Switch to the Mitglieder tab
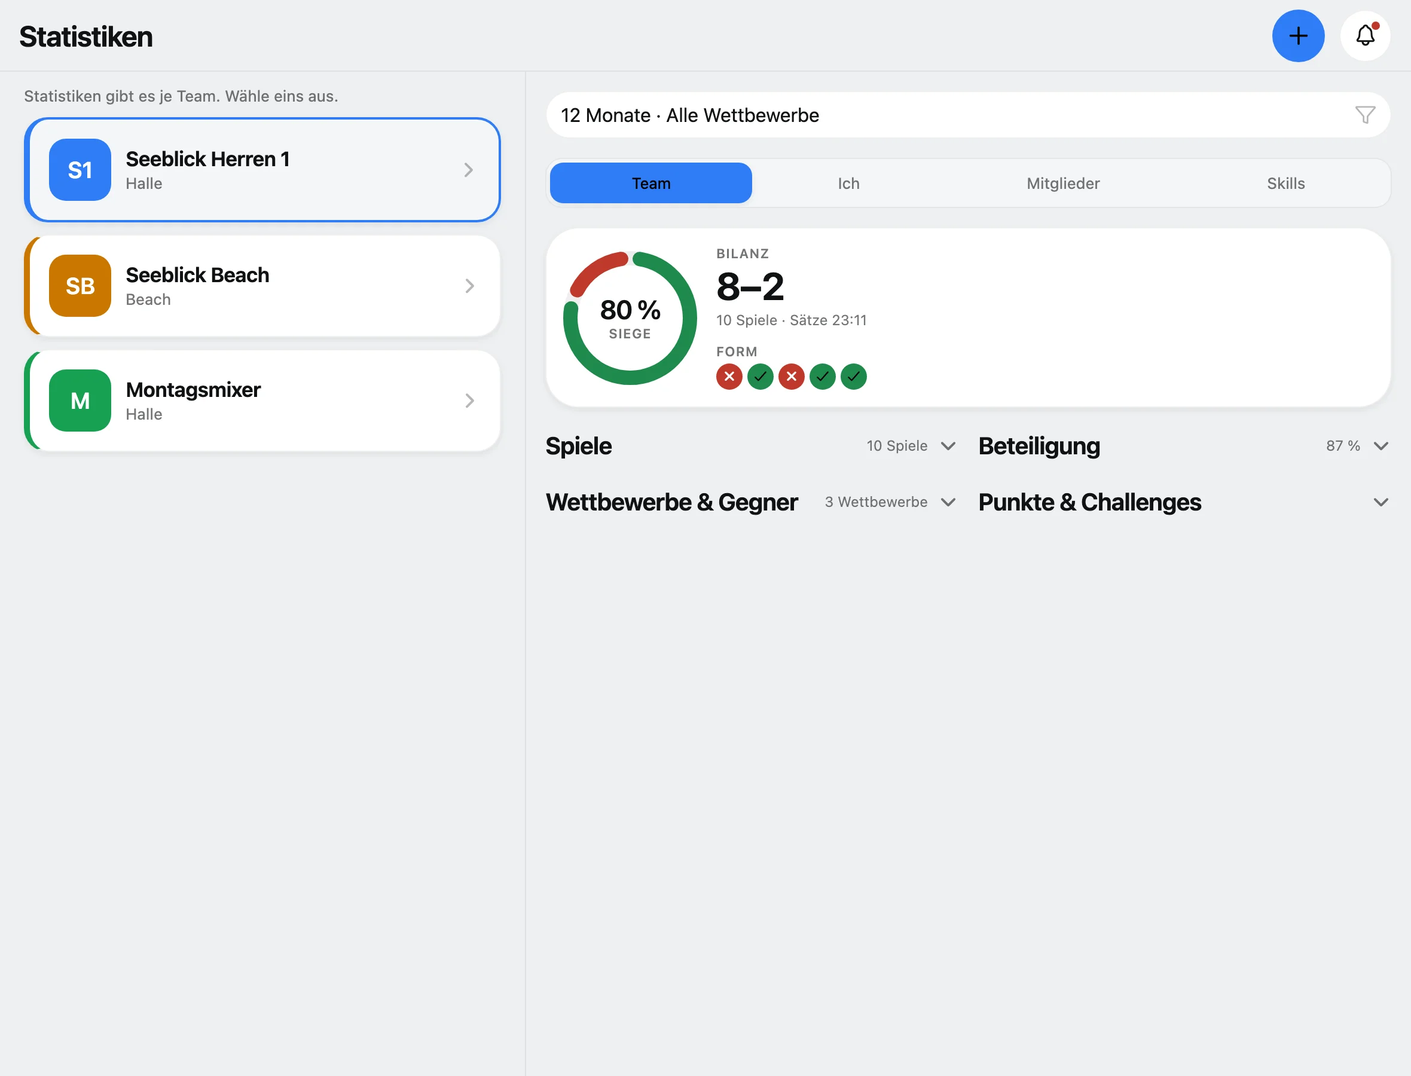This screenshot has width=1411, height=1076. tap(1063, 183)
